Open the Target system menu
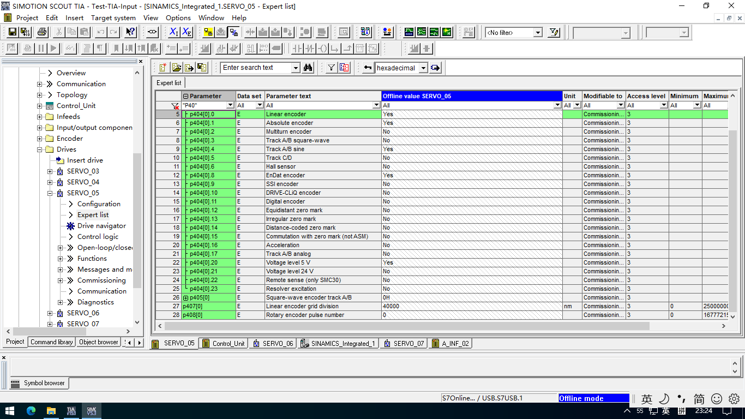This screenshot has height=419, width=745. point(113,17)
